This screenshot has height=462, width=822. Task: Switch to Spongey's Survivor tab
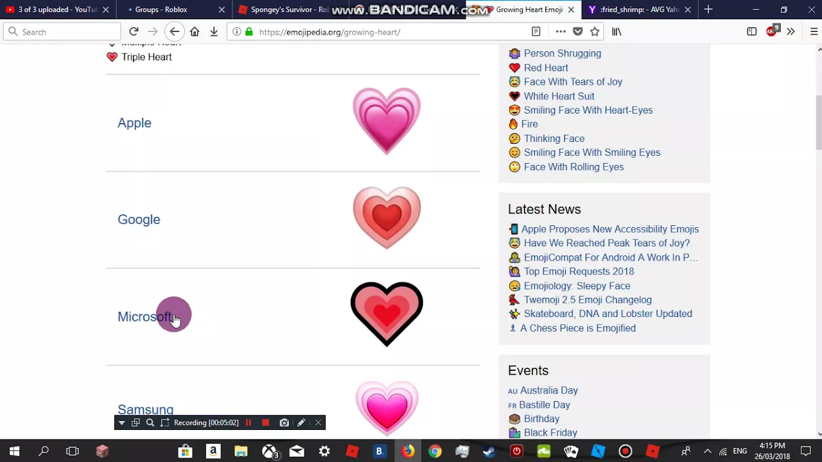click(x=287, y=10)
